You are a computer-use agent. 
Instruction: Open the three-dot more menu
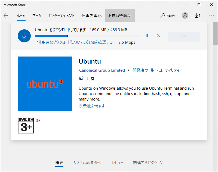pyautogui.click(x=211, y=16)
